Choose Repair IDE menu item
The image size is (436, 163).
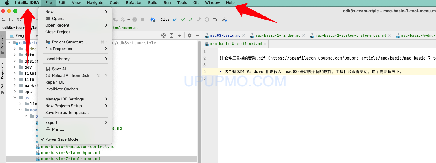tap(75, 82)
